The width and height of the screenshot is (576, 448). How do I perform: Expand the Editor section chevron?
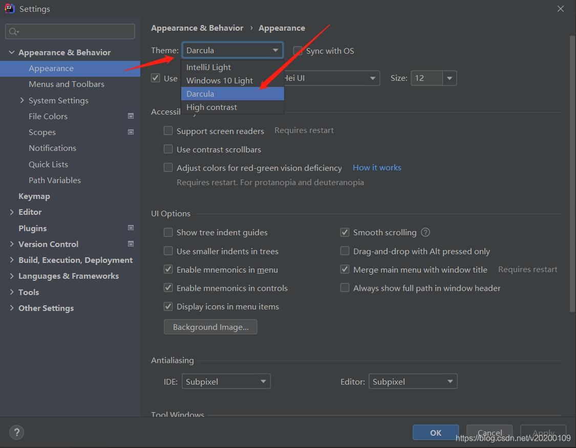point(11,212)
